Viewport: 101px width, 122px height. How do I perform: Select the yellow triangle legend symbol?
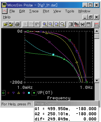(19, 93)
